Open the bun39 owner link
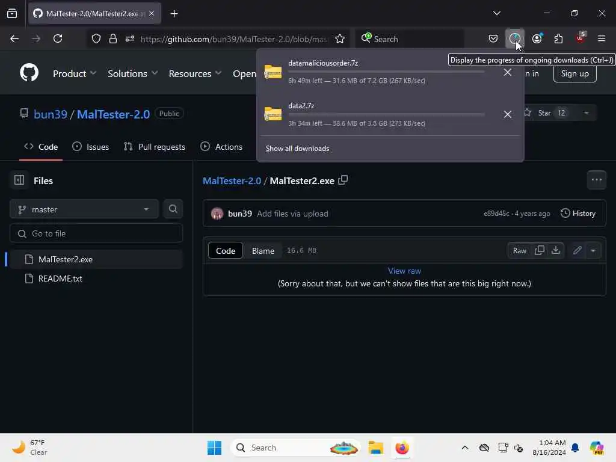Viewport: 616px width, 462px height. click(51, 114)
